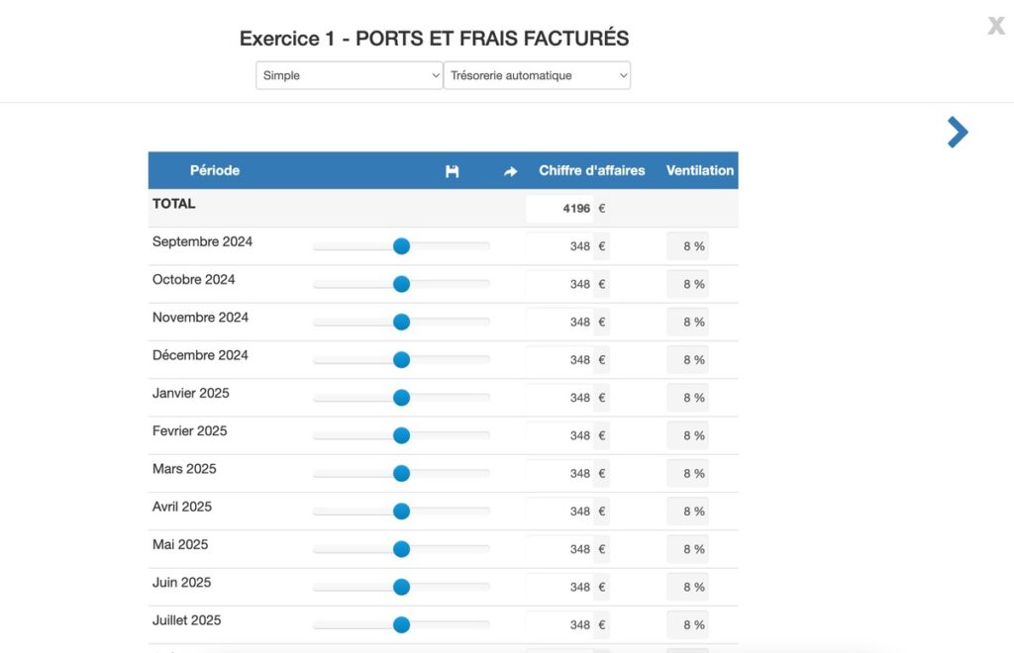The height and width of the screenshot is (653, 1014).
Task: Select the Avril 2025 revenue amount field
Action: pos(559,512)
